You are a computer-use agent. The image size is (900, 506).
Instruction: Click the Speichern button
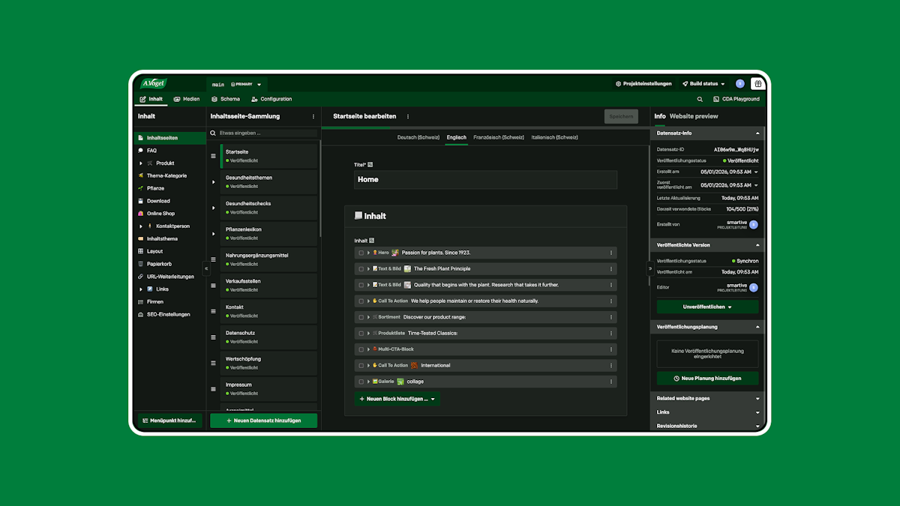click(621, 116)
